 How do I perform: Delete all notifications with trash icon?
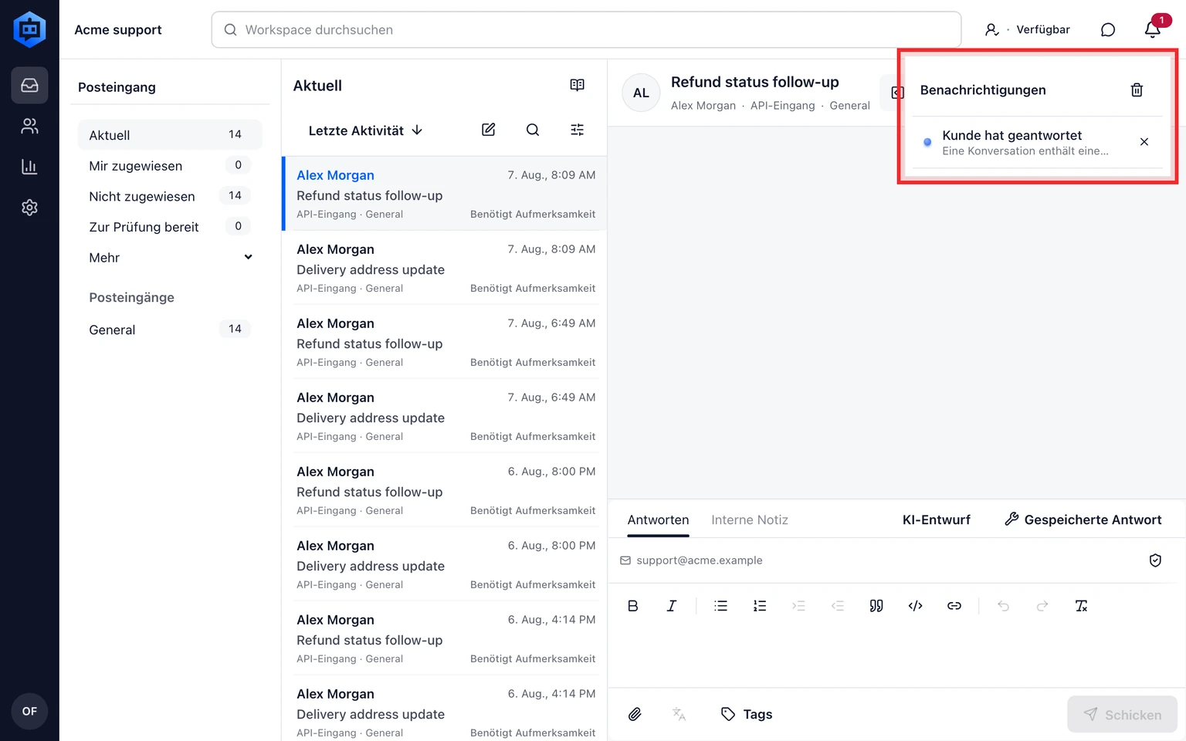1137,90
